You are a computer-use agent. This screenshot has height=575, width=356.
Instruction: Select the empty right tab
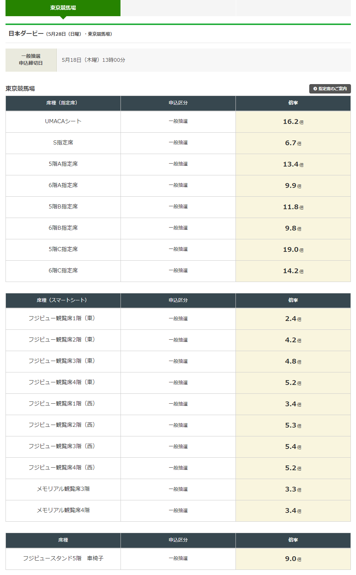point(293,8)
